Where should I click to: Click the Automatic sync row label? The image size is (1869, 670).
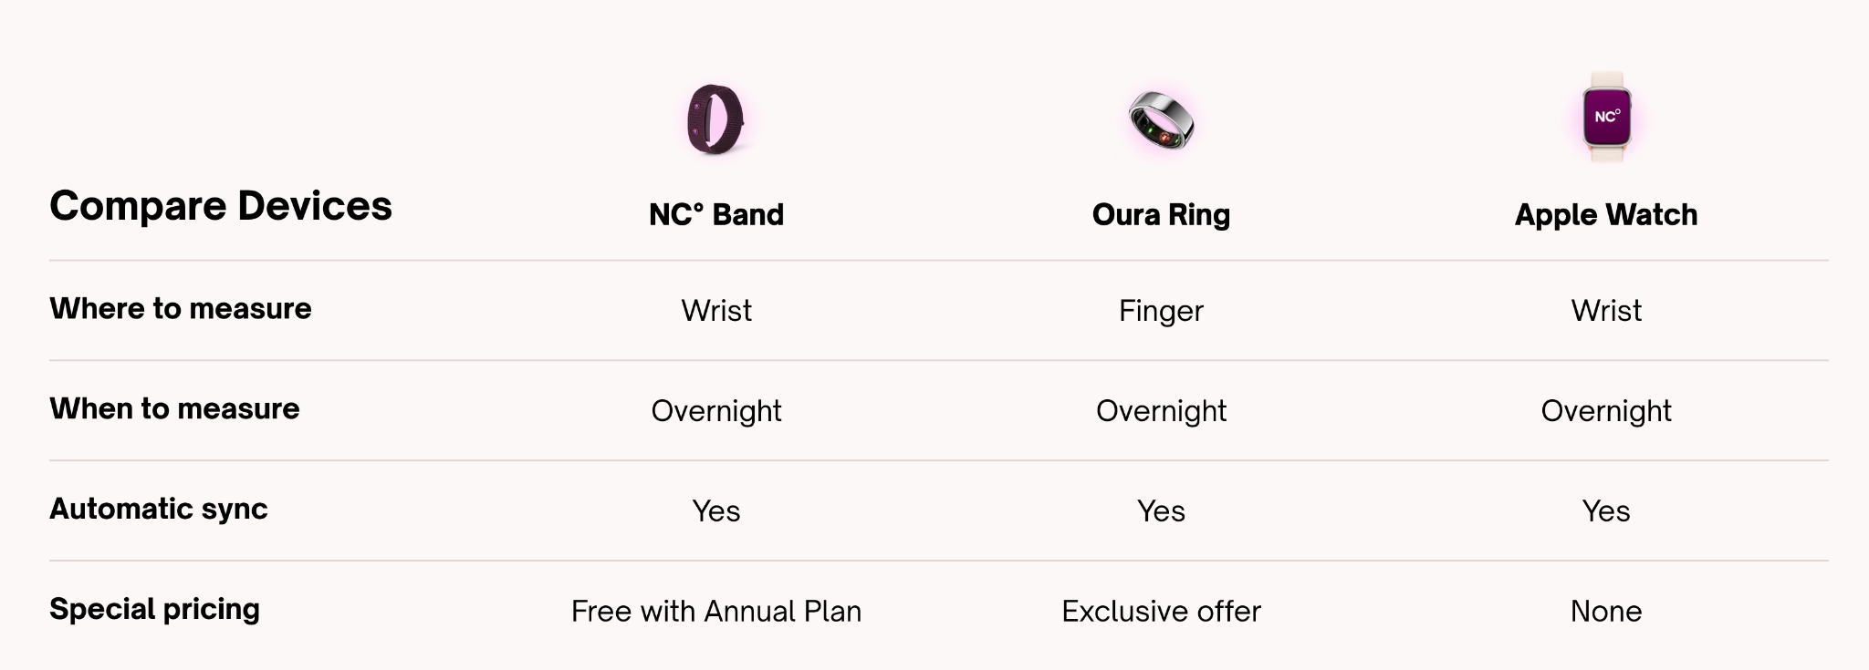(x=159, y=509)
